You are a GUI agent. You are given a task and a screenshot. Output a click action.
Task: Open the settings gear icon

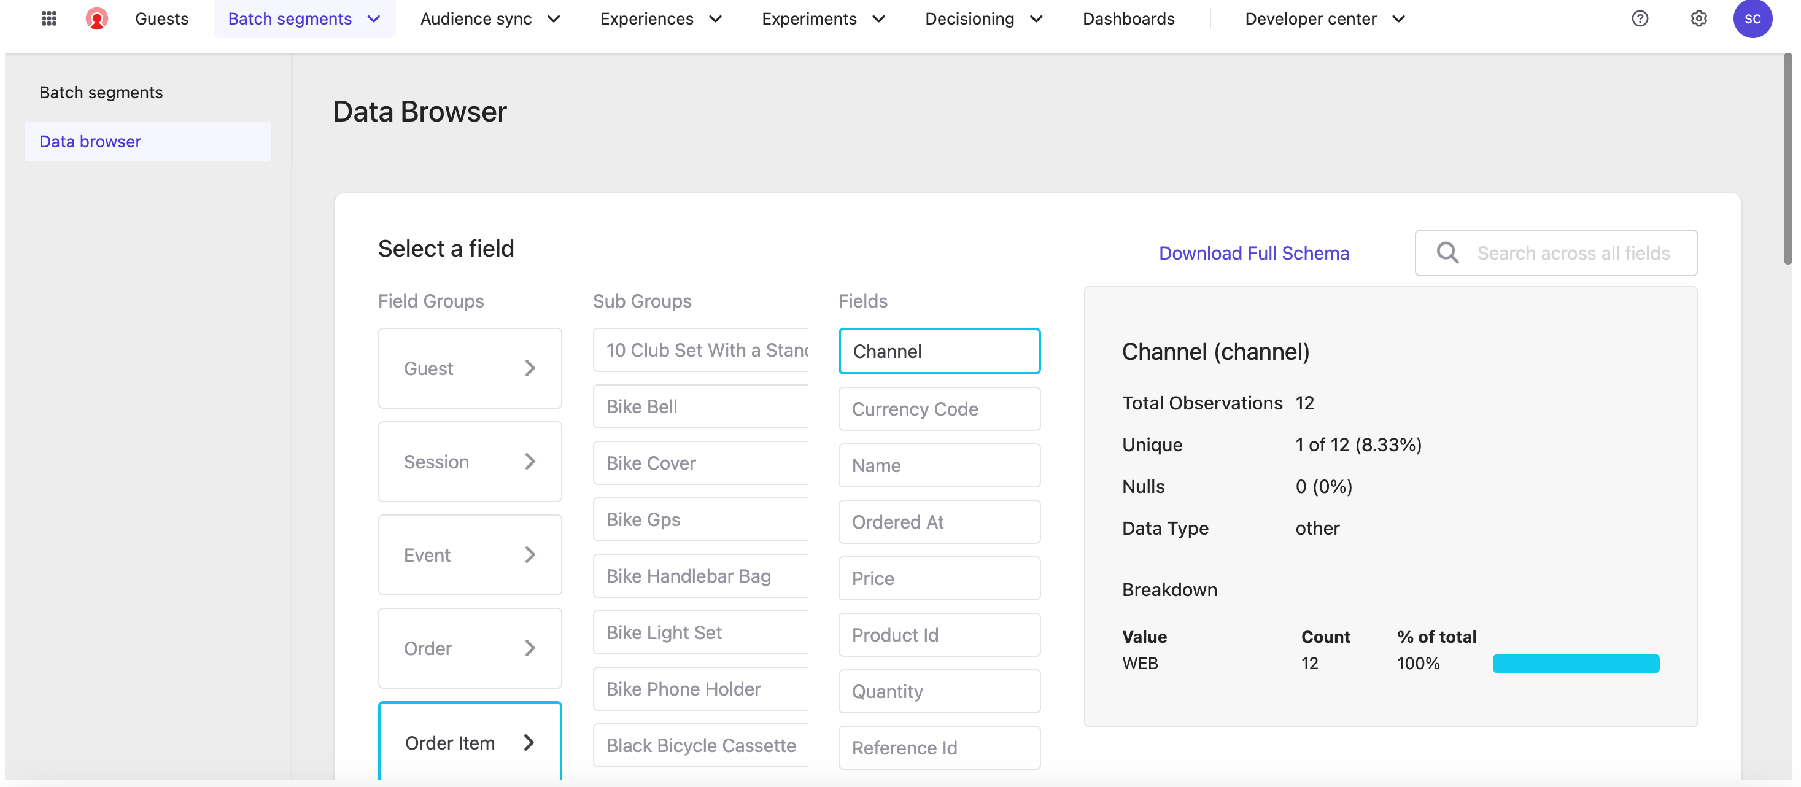pos(1698,19)
